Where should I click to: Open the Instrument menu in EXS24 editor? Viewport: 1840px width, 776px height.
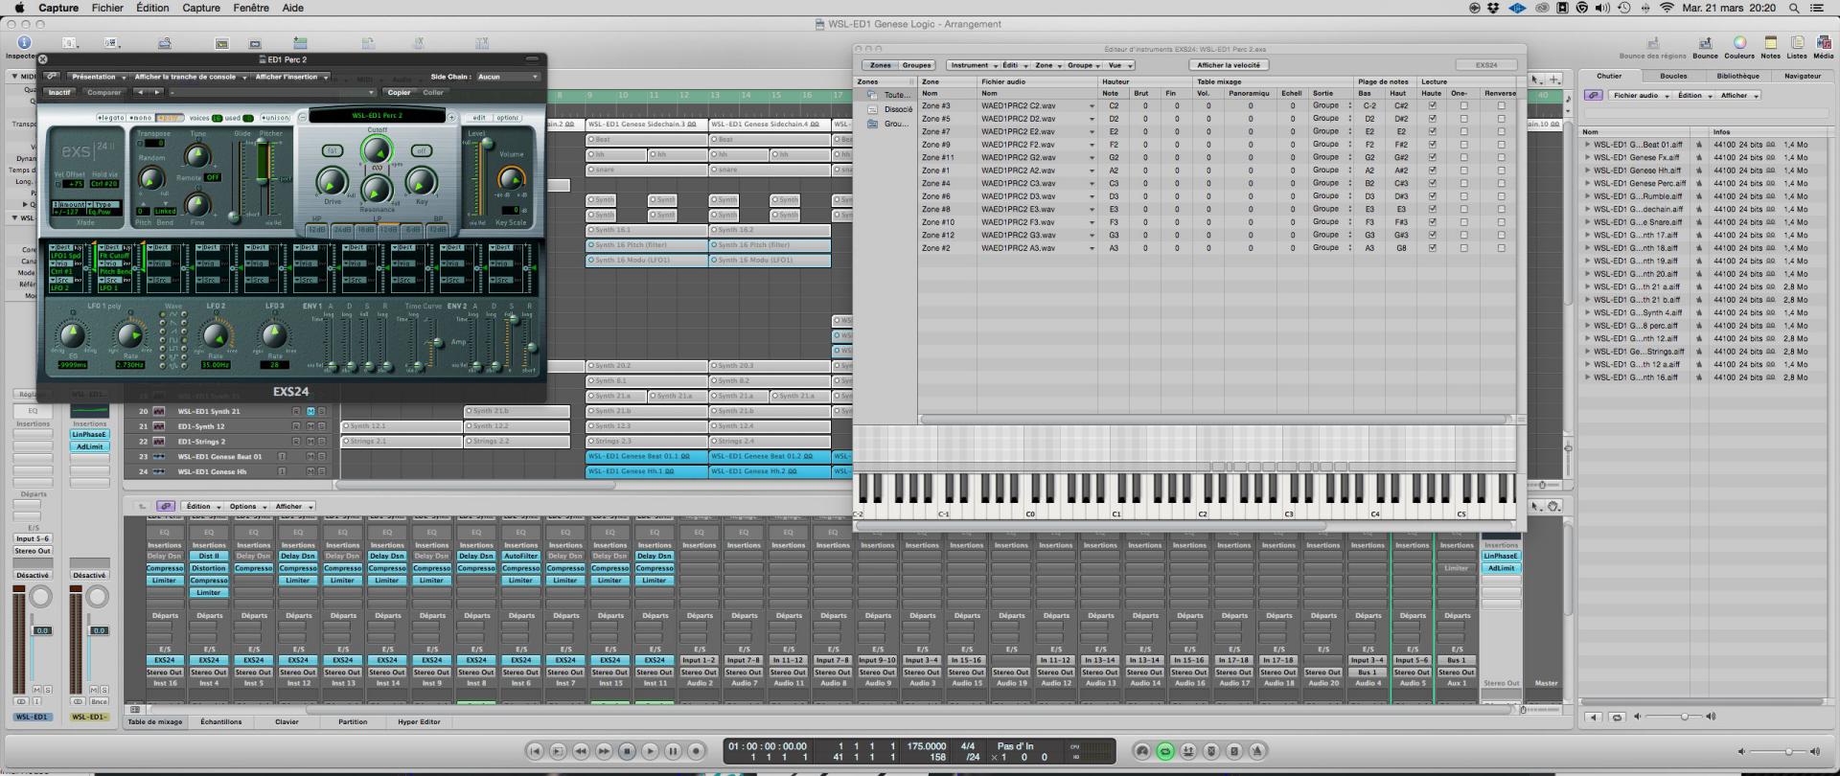pyautogui.click(x=972, y=65)
